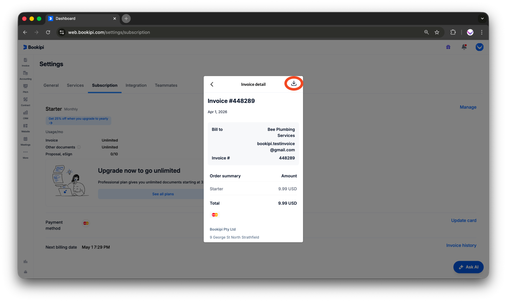Close the Dashboard browser tab

(114, 19)
